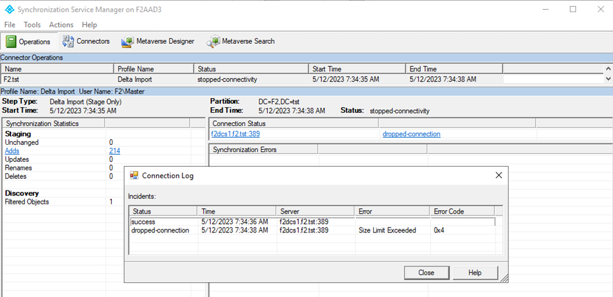Sort by Start Time column header
The height and width of the screenshot is (297, 613).
click(357, 69)
